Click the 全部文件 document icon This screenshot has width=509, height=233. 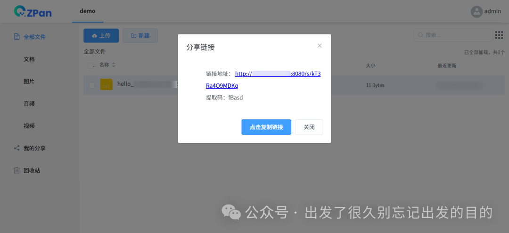tap(16, 37)
